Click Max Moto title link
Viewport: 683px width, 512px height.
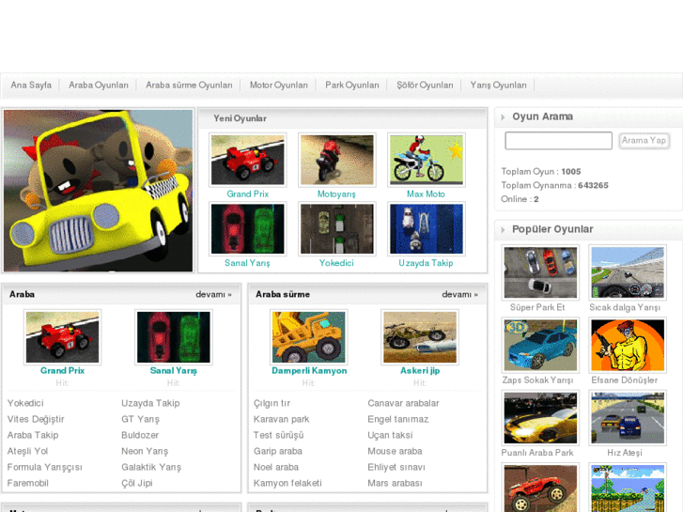[x=426, y=194]
